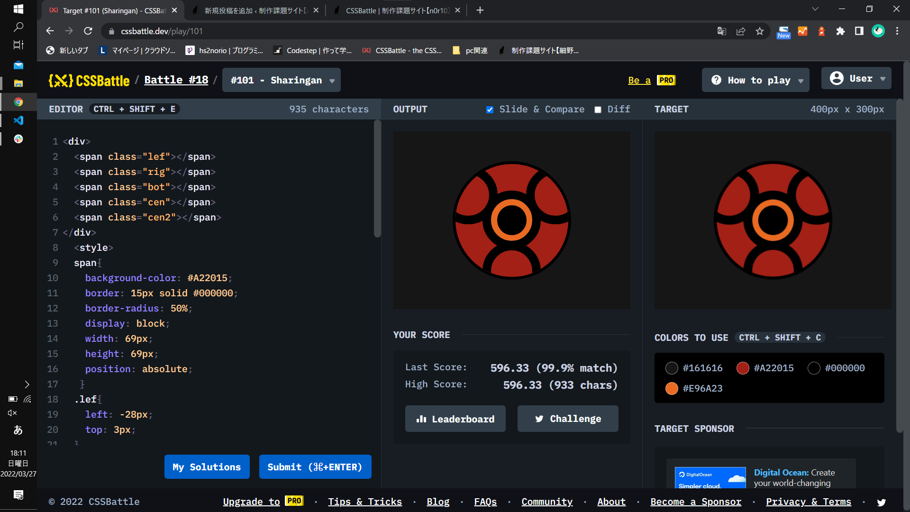Click the share page icon in the address bar
Viewport: 910px width, 512px height.
[x=741, y=31]
